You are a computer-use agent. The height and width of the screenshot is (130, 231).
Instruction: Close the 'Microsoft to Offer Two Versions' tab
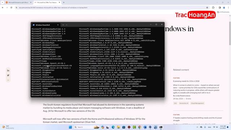(59, 3)
